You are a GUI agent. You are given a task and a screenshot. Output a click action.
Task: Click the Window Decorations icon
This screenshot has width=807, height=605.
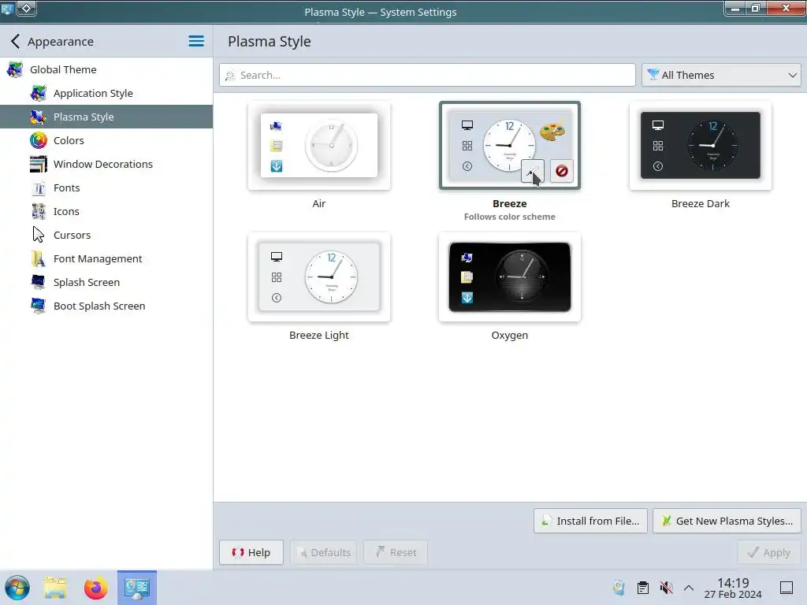point(38,164)
